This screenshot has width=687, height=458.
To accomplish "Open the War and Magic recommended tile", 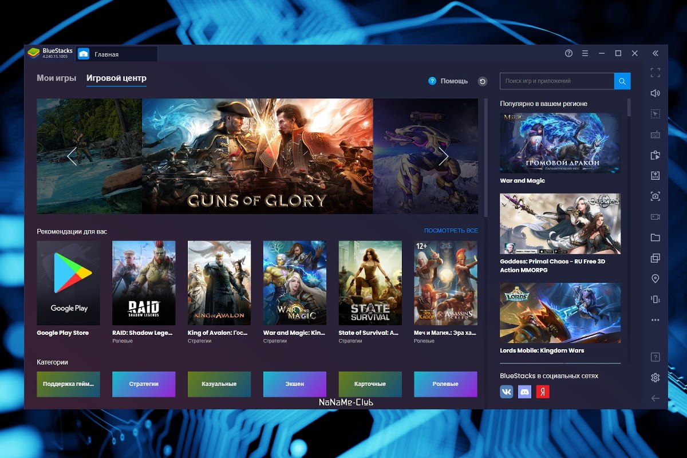I will click(295, 283).
